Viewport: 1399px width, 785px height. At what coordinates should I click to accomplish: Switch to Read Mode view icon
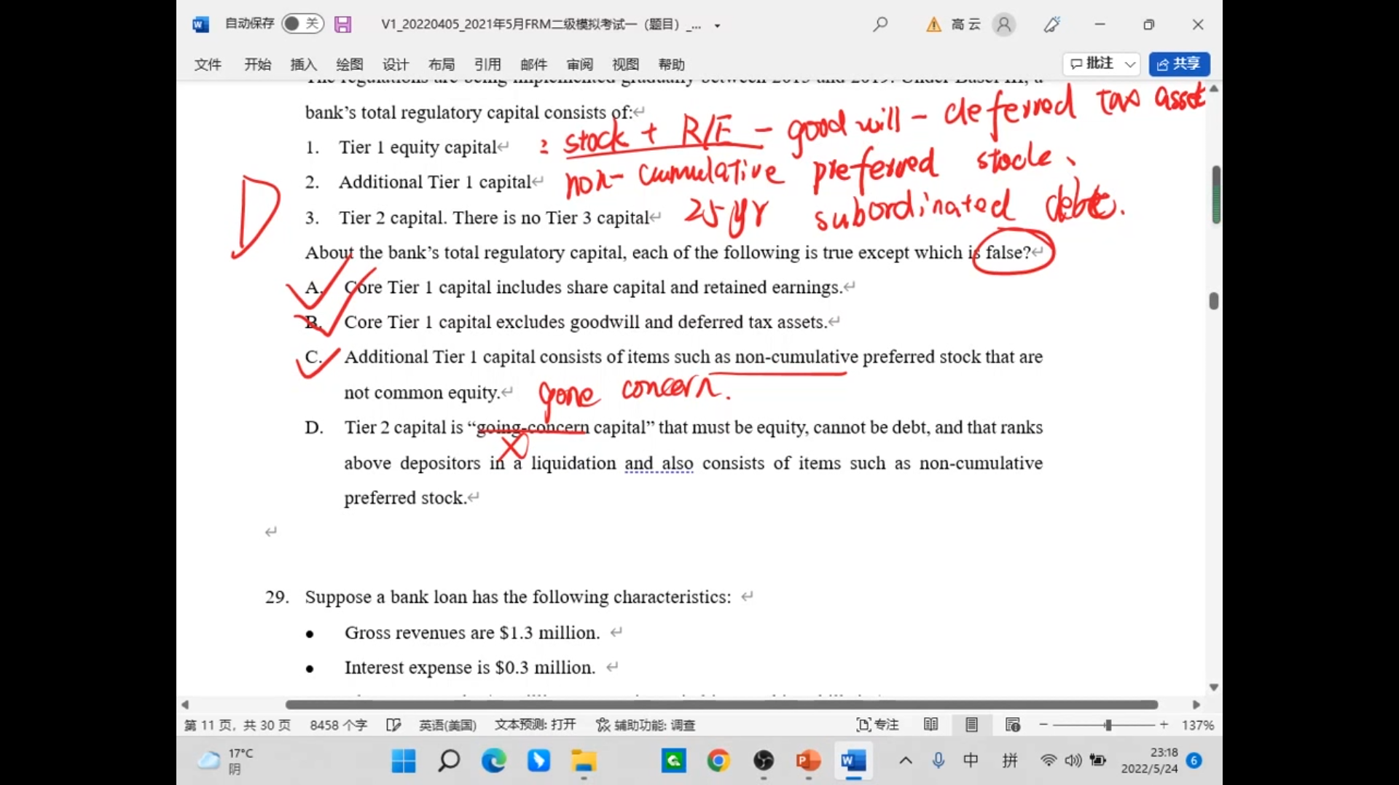930,725
